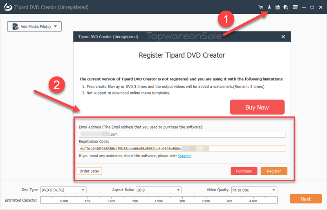The height and width of the screenshot is (210, 327).
Task: Close the registration dialog
Action: click(x=283, y=37)
